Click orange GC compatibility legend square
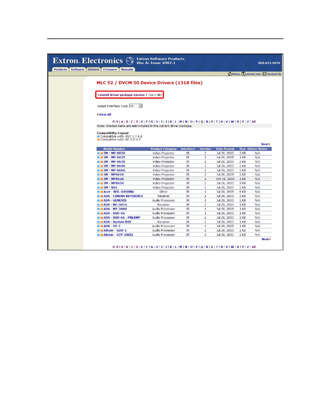Viewport: 321px width, 416px height. (x=98, y=139)
